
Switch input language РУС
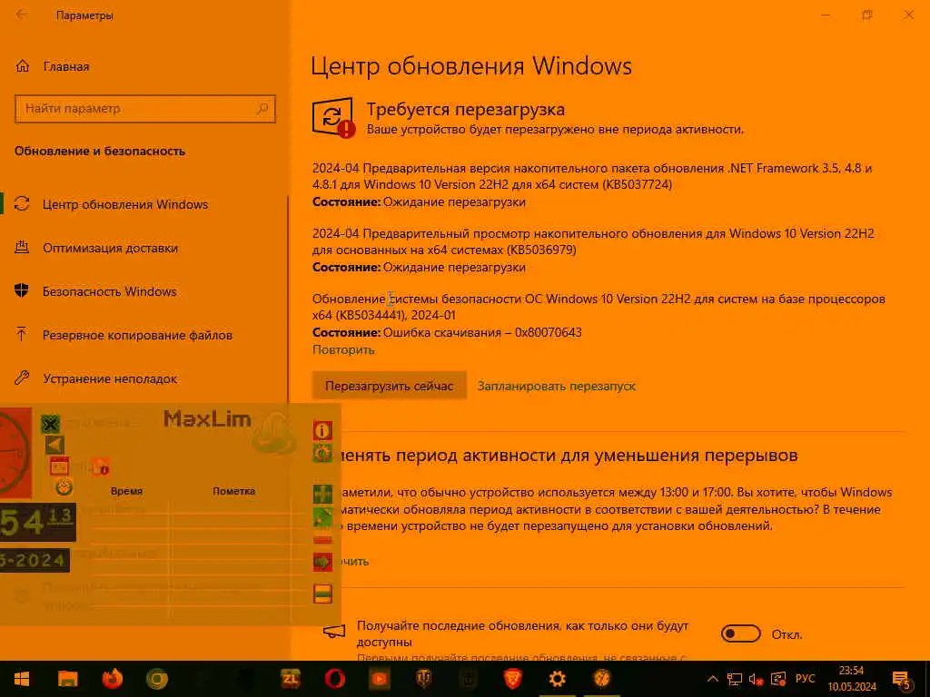(805, 679)
